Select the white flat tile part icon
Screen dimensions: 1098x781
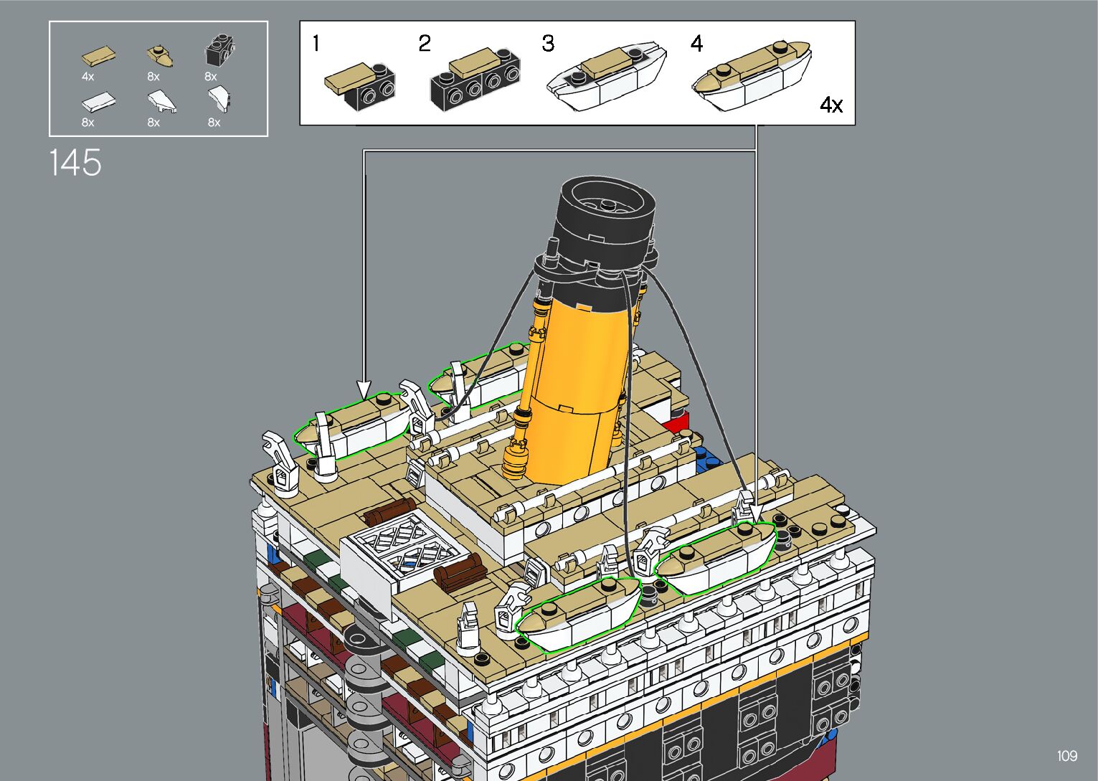coord(98,102)
